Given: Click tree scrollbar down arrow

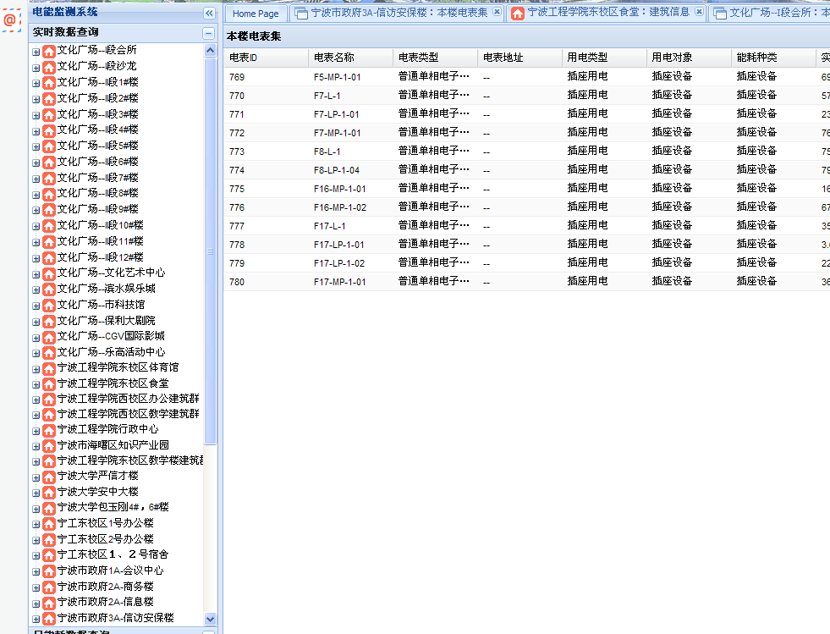Looking at the screenshot, I should (x=210, y=619).
